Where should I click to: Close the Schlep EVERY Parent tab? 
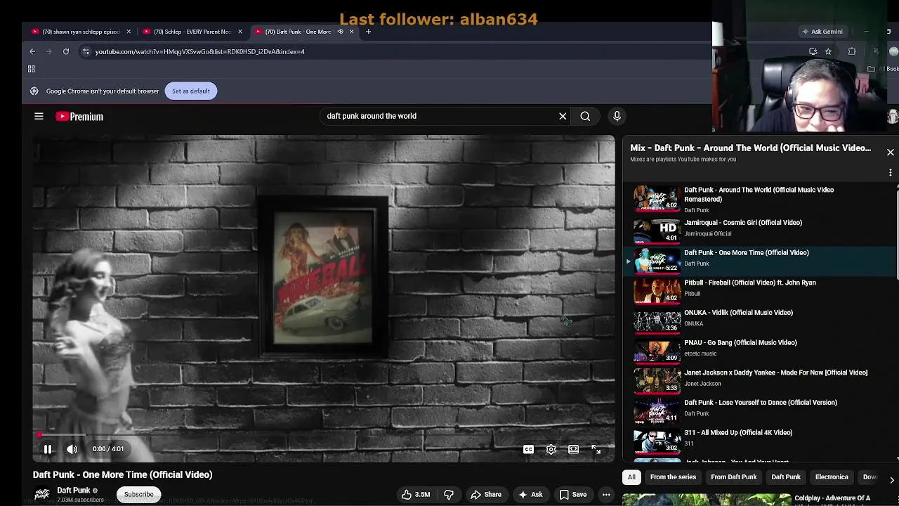tap(240, 32)
